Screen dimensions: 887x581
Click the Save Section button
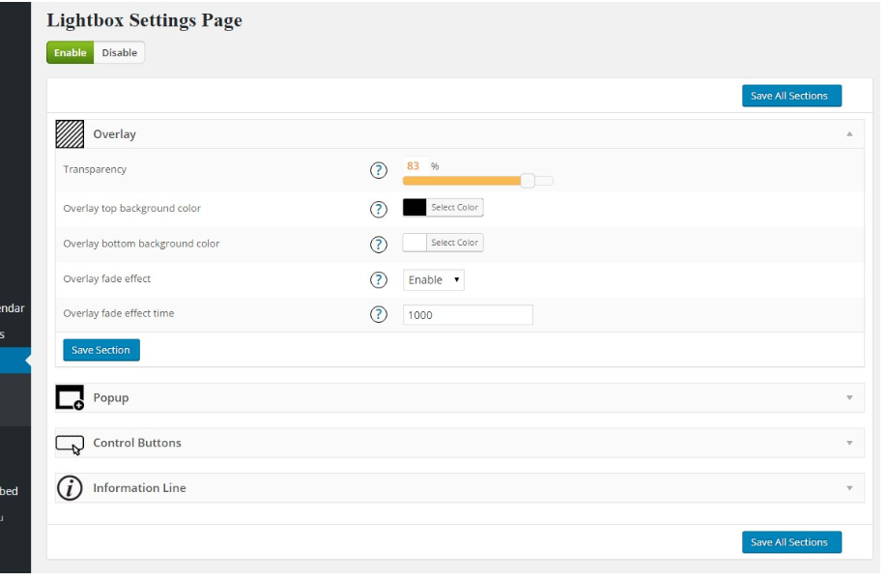[100, 350]
